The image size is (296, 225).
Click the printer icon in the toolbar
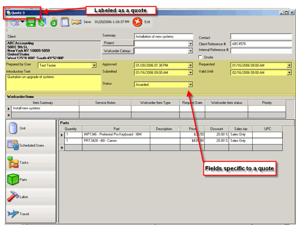click(x=14, y=22)
